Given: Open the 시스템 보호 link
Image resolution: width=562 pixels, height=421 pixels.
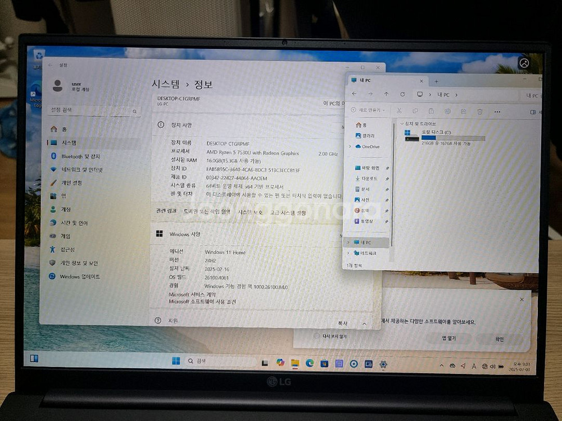Looking at the screenshot, I should point(250,212).
